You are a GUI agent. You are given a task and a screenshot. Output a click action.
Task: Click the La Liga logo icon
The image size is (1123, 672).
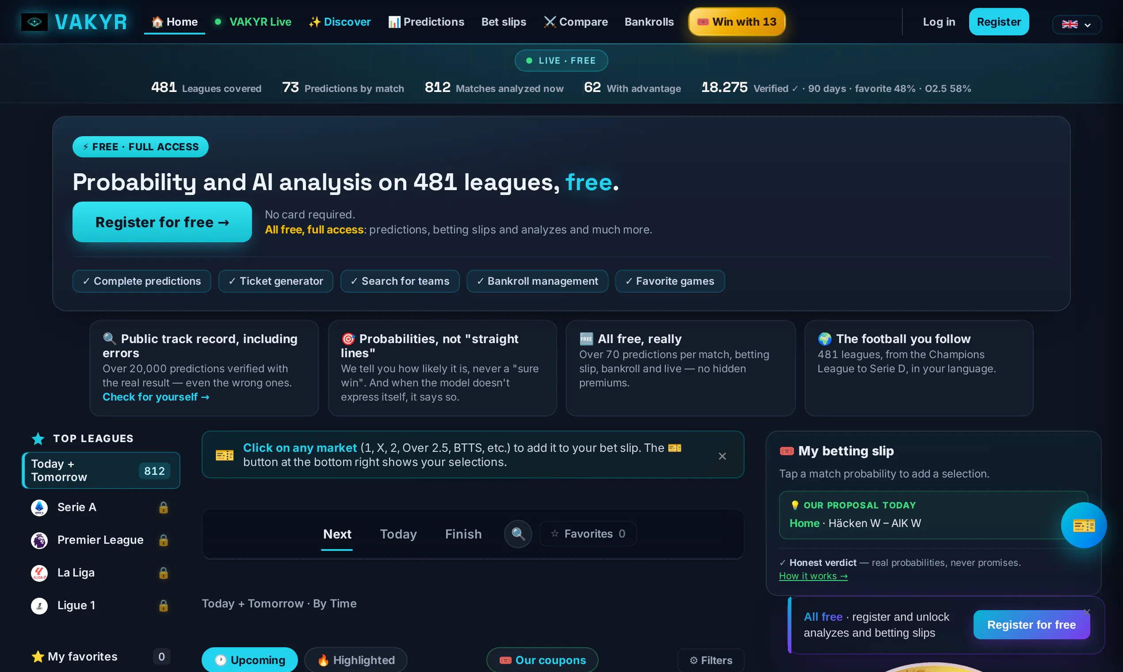[x=39, y=573]
